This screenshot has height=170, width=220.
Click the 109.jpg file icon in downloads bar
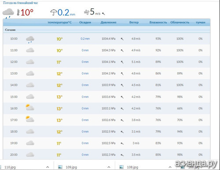point(60,167)
